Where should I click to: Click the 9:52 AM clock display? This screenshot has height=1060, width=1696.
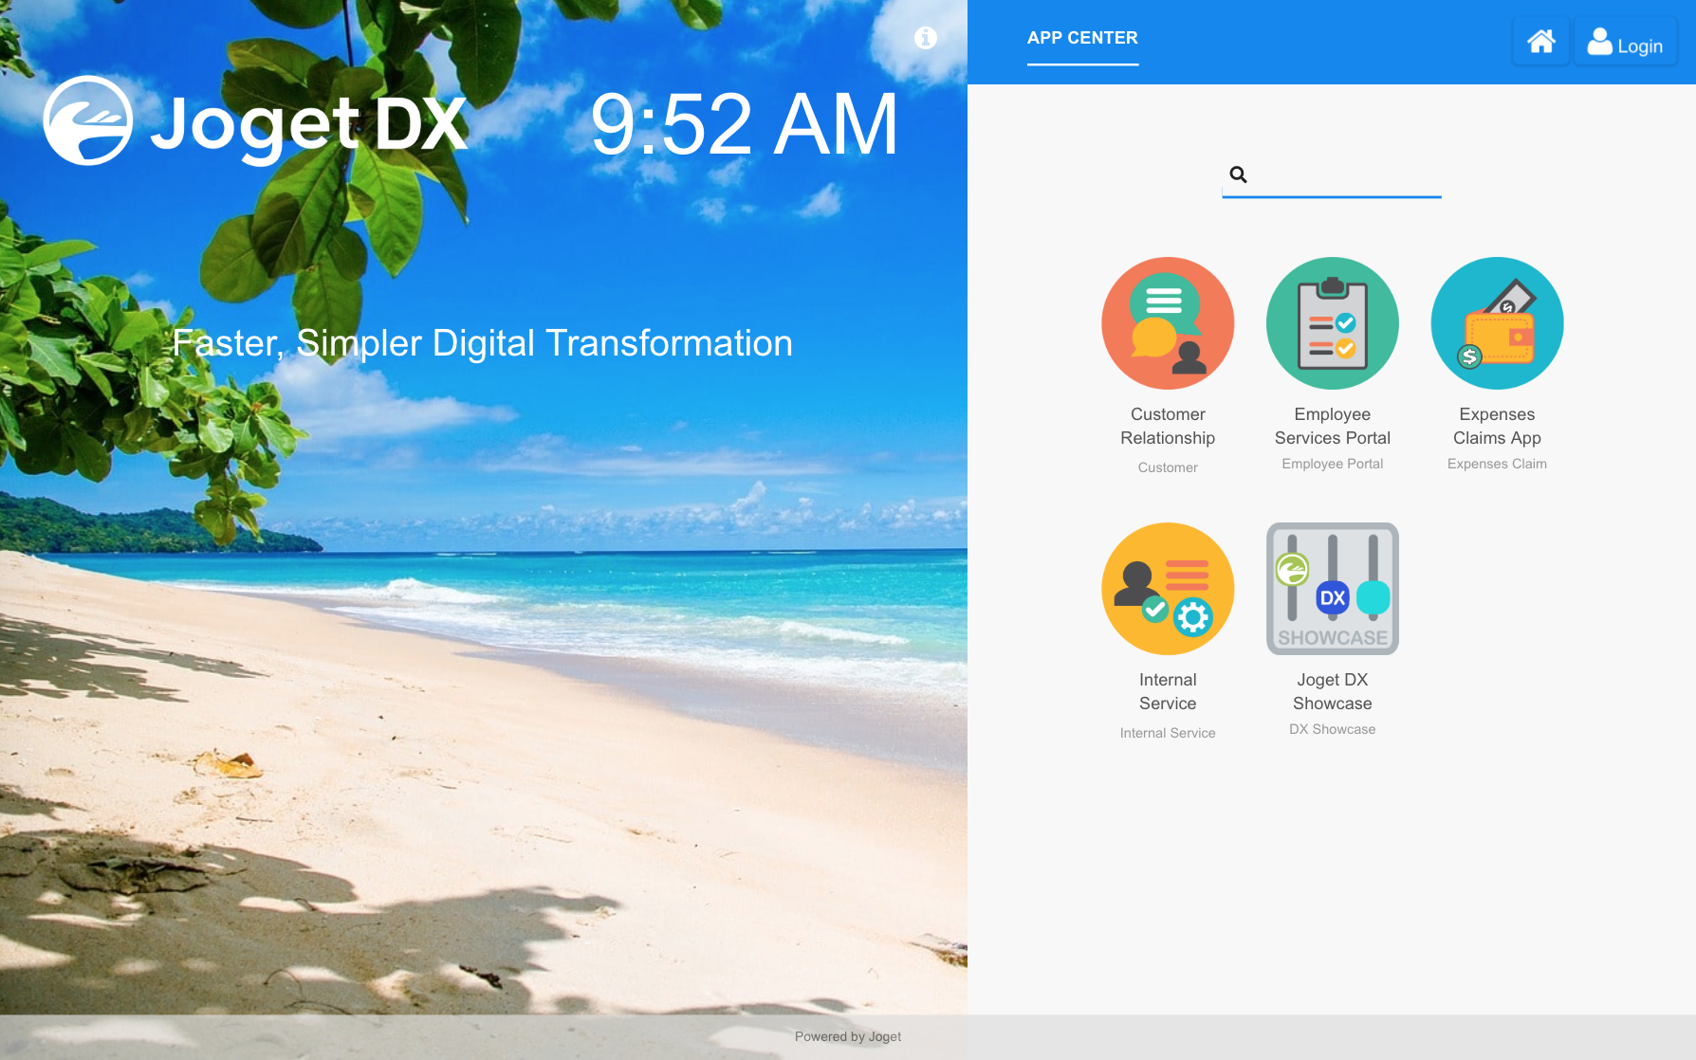tap(744, 124)
